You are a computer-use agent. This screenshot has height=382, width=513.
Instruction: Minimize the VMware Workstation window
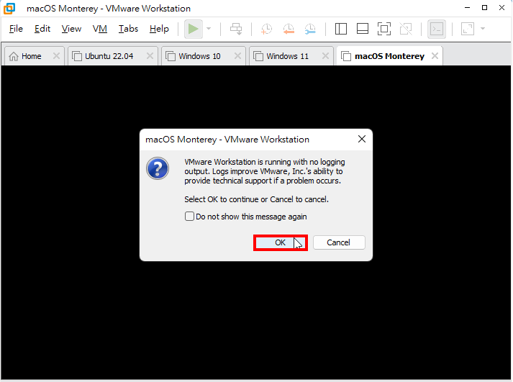pyautogui.click(x=467, y=7)
